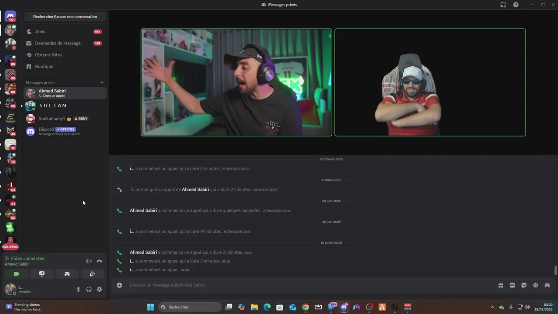
Task: Open the volume speaker tray icon
Action: 527,307
